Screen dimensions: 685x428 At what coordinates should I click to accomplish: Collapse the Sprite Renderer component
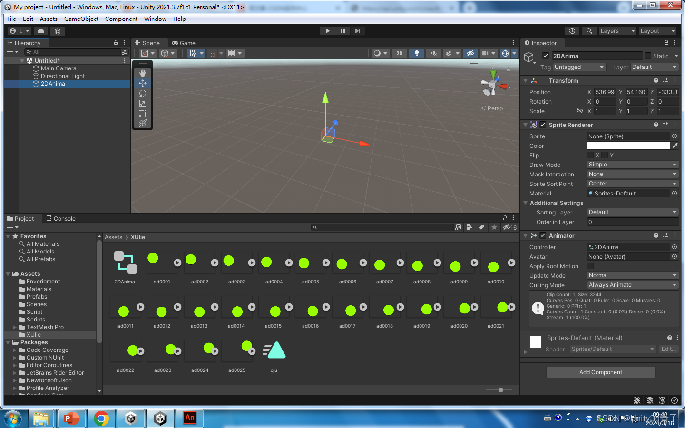point(526,125)
